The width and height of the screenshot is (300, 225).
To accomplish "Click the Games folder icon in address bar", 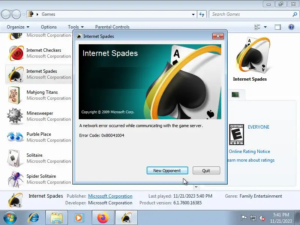I will coord(31,14).
